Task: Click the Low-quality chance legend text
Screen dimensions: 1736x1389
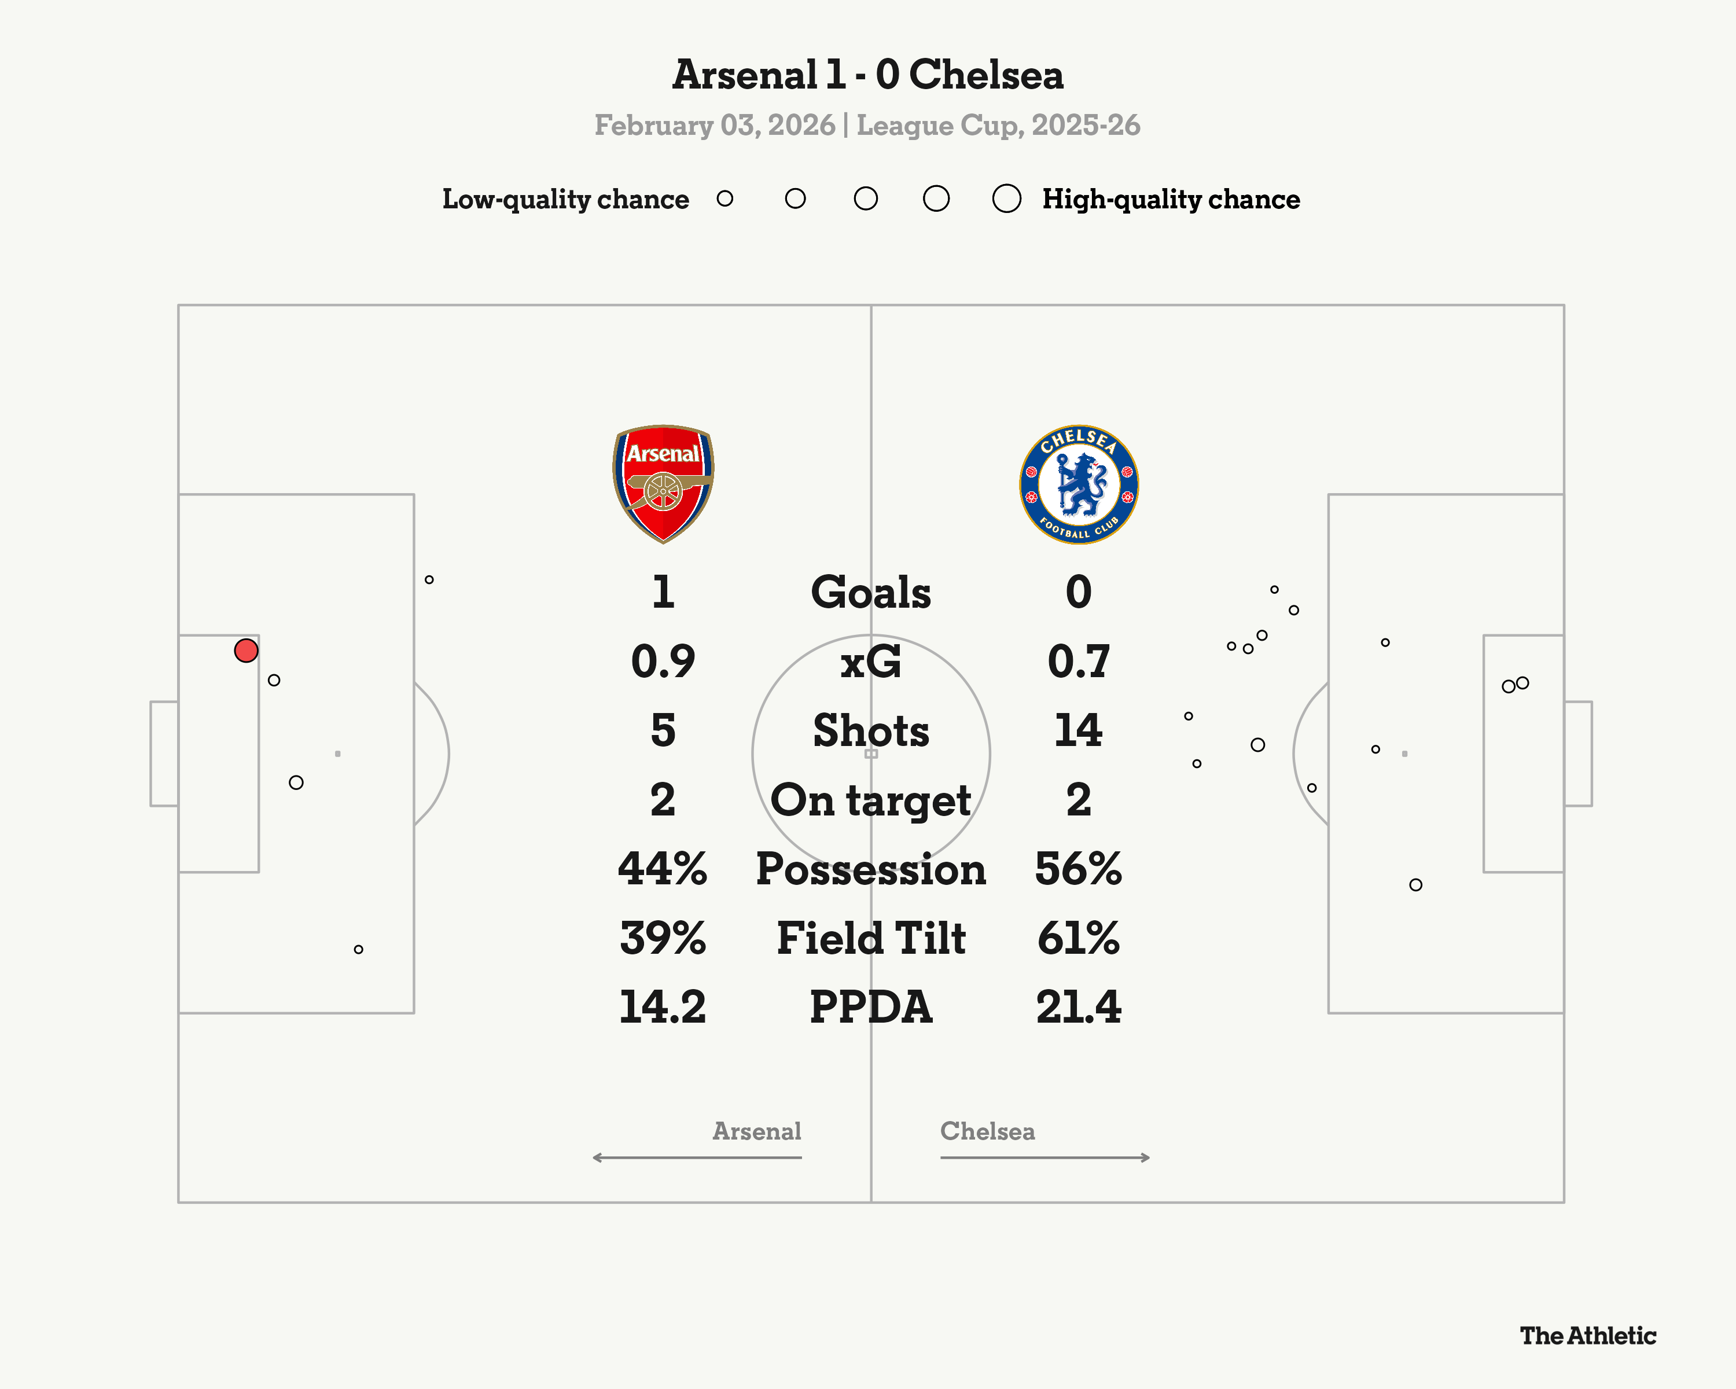Action: point(565,200)
